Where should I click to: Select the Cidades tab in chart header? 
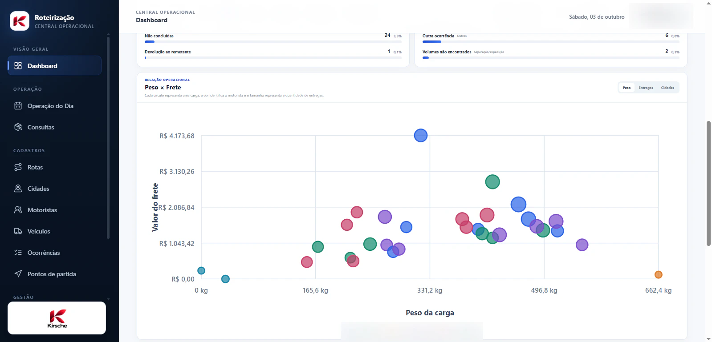coord(667,88)
